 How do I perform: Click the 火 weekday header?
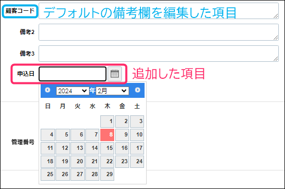click(x=78, y=106)
